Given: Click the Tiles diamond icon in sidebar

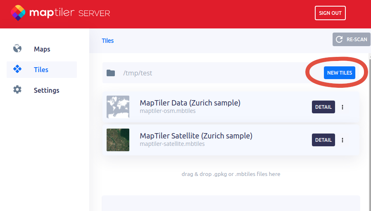Looking at the screenshot, I should click(x=17, y=69).
